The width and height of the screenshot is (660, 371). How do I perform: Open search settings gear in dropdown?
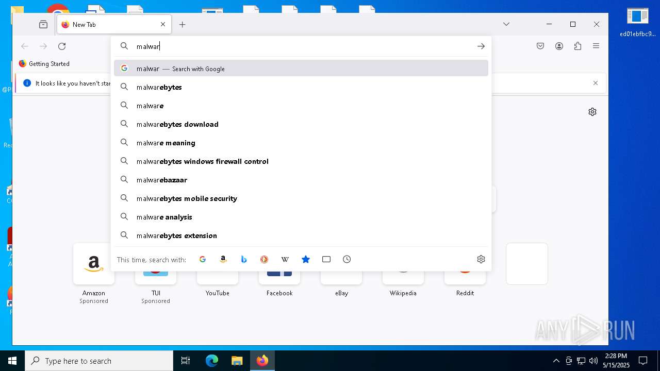click(x=481, y=259)
